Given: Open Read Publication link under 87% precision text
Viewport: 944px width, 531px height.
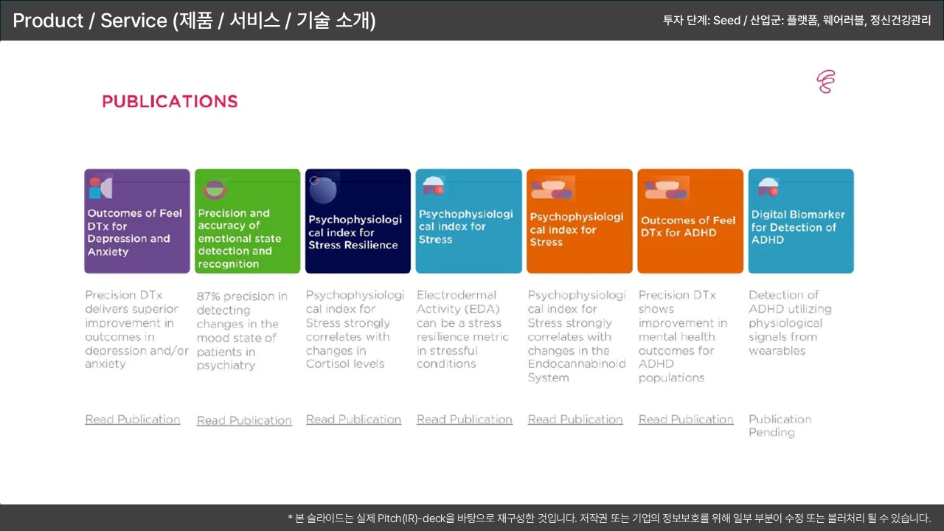Looking at the screenshot, I should click(x=244, y=420).
